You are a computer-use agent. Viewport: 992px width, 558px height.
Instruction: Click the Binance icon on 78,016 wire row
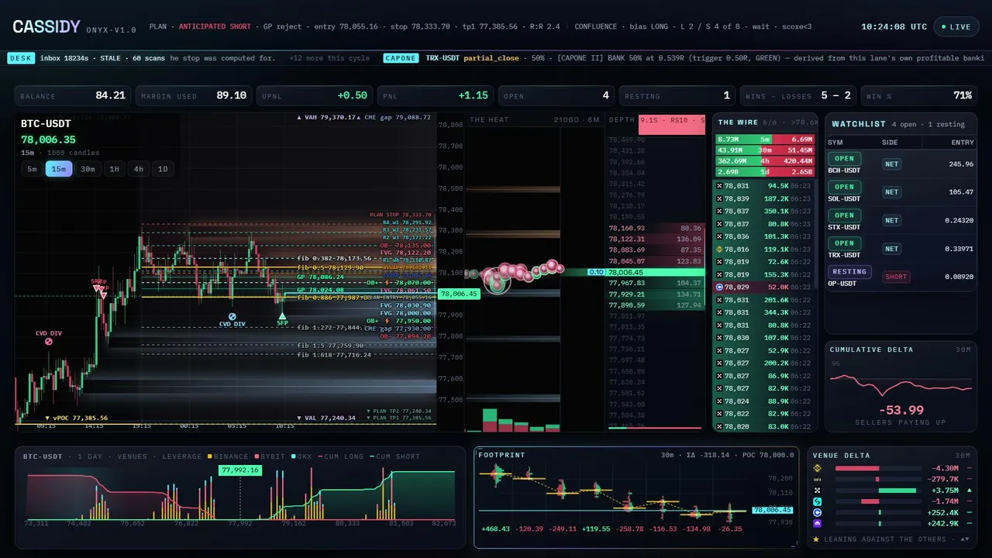pos(719,250)
